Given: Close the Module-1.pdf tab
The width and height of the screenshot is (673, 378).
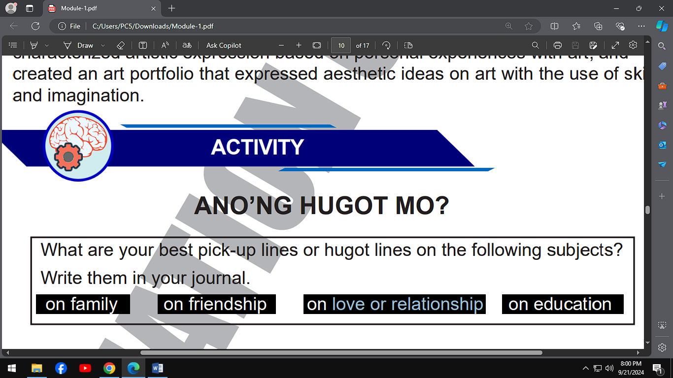Looking at the screenshot, I should [x=153, y=8].
